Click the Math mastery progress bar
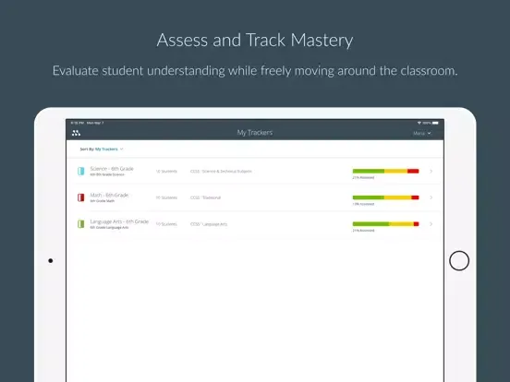Image resolution: width=510 pixels, height=382 pixels. tap(386, 197)
